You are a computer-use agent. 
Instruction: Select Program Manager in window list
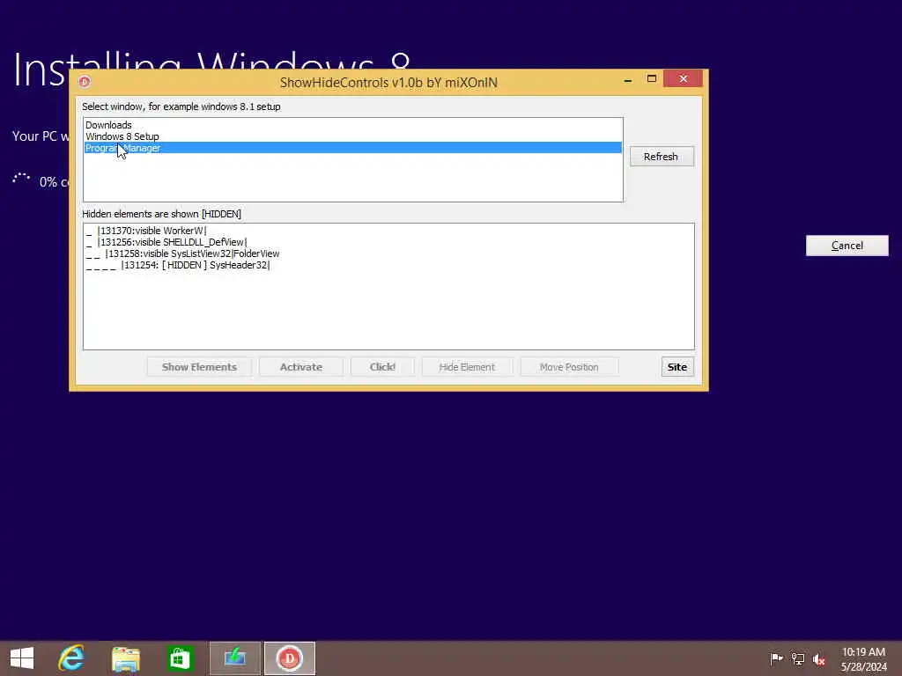[352, 148]
